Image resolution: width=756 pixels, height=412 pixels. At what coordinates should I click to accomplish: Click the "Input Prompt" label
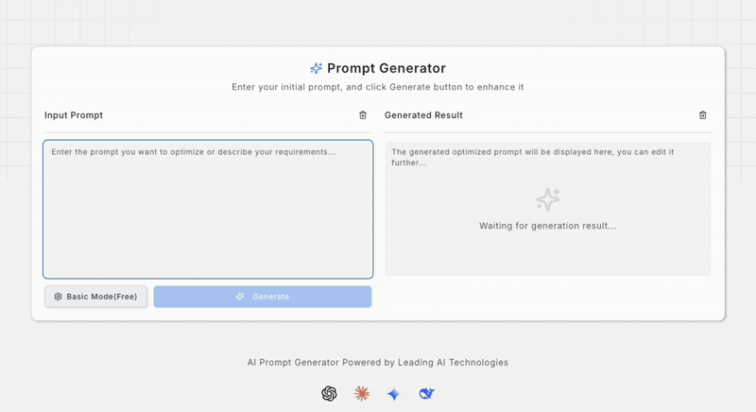click(x=74, y=115)
